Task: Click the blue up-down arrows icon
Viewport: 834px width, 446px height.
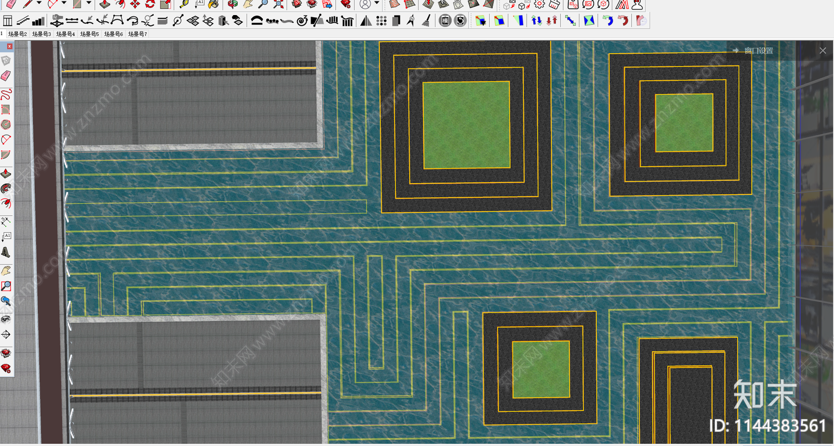Action: click(536, 21)
